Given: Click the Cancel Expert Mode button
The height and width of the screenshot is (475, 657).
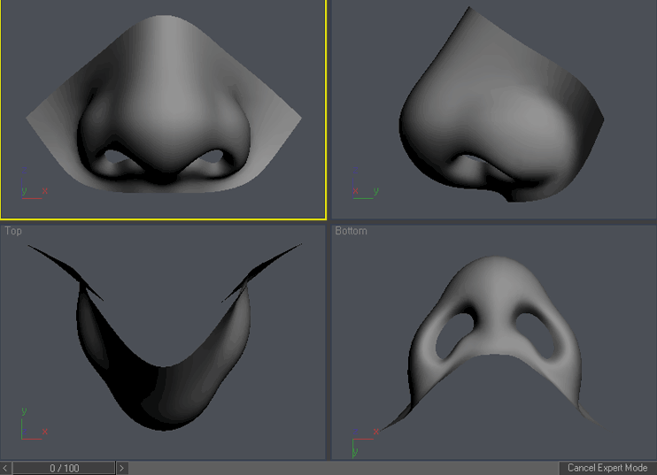Looking at the screenshot, I should (607, 468).
